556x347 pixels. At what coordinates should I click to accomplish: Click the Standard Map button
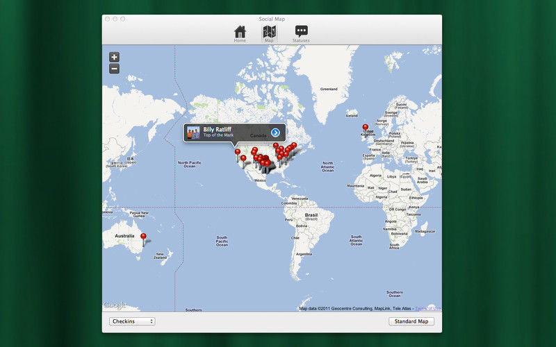411,321
